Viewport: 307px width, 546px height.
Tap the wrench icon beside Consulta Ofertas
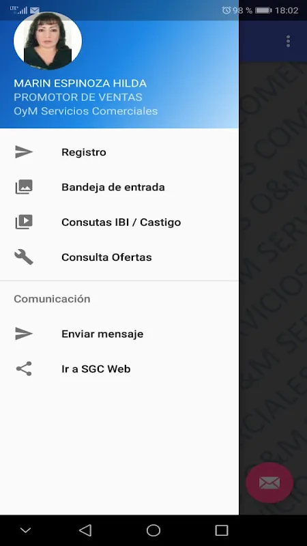(24, 257)
